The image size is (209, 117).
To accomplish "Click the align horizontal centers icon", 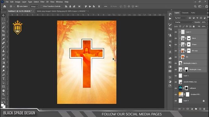I will pyautogui.click(x=70, y=6).
